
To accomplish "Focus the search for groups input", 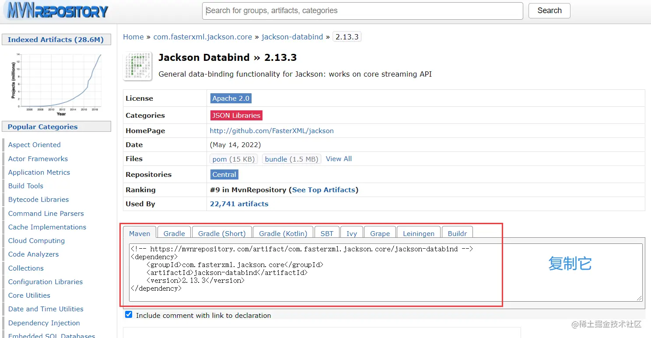I will click(363, 11).
